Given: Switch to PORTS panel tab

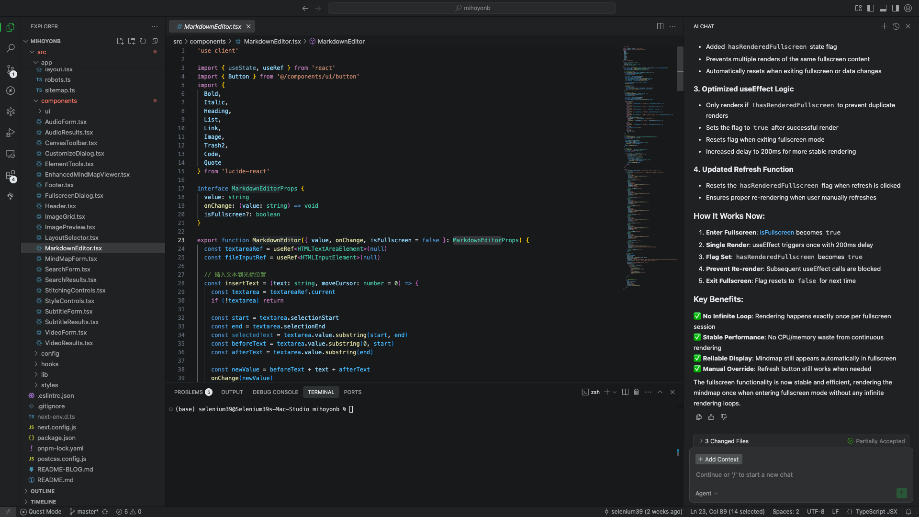Looking at the screenshot, I should pyautogui.click(x=353, y=392).
